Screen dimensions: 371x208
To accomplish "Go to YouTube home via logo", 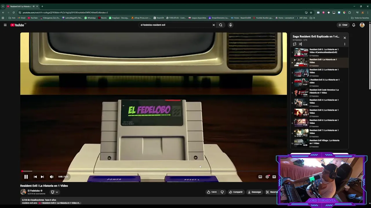I will click(x=17, y=25).
